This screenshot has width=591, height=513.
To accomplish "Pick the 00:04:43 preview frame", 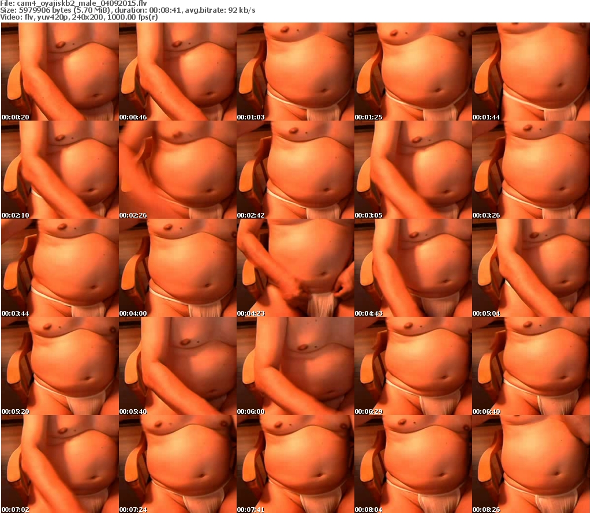I will 413,268.
